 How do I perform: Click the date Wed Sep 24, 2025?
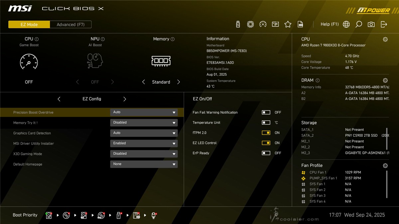pyautogui.click(x=364, y=215)
